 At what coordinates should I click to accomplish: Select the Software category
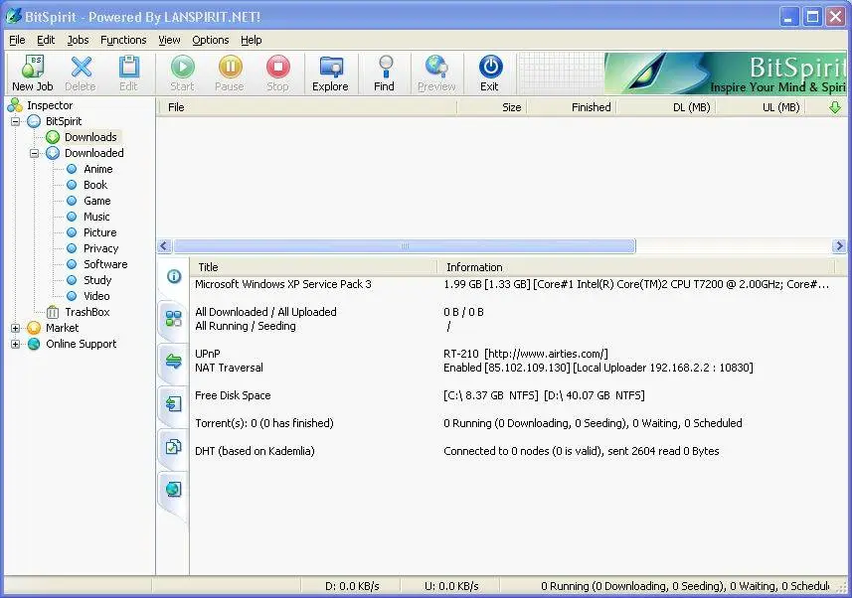105,264
